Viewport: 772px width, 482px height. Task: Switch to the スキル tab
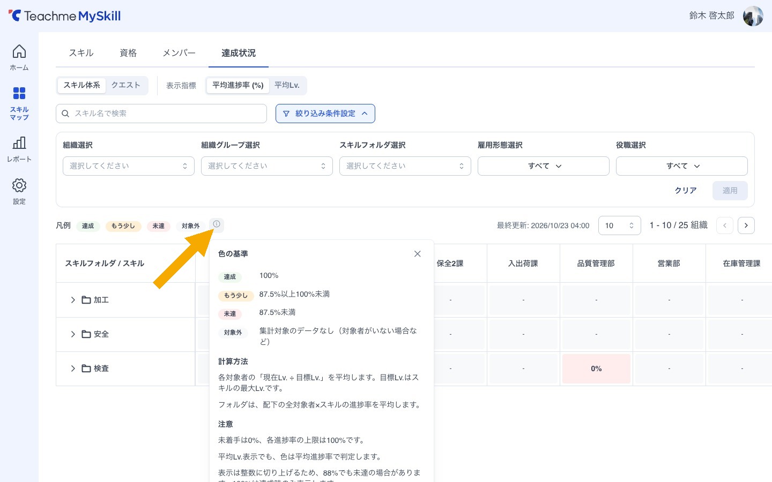coord(81,53)
